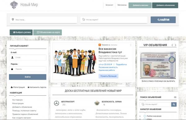Screen dimensions: 186x120
Task: Click the Выбрать регион button
Action: [x=21, y=32]
